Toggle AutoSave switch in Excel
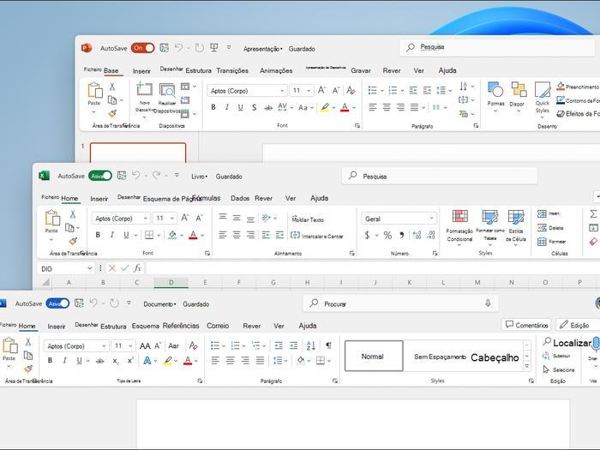This screenshot has height=450, width=600. pyautogui.click(x=100, y=176)
